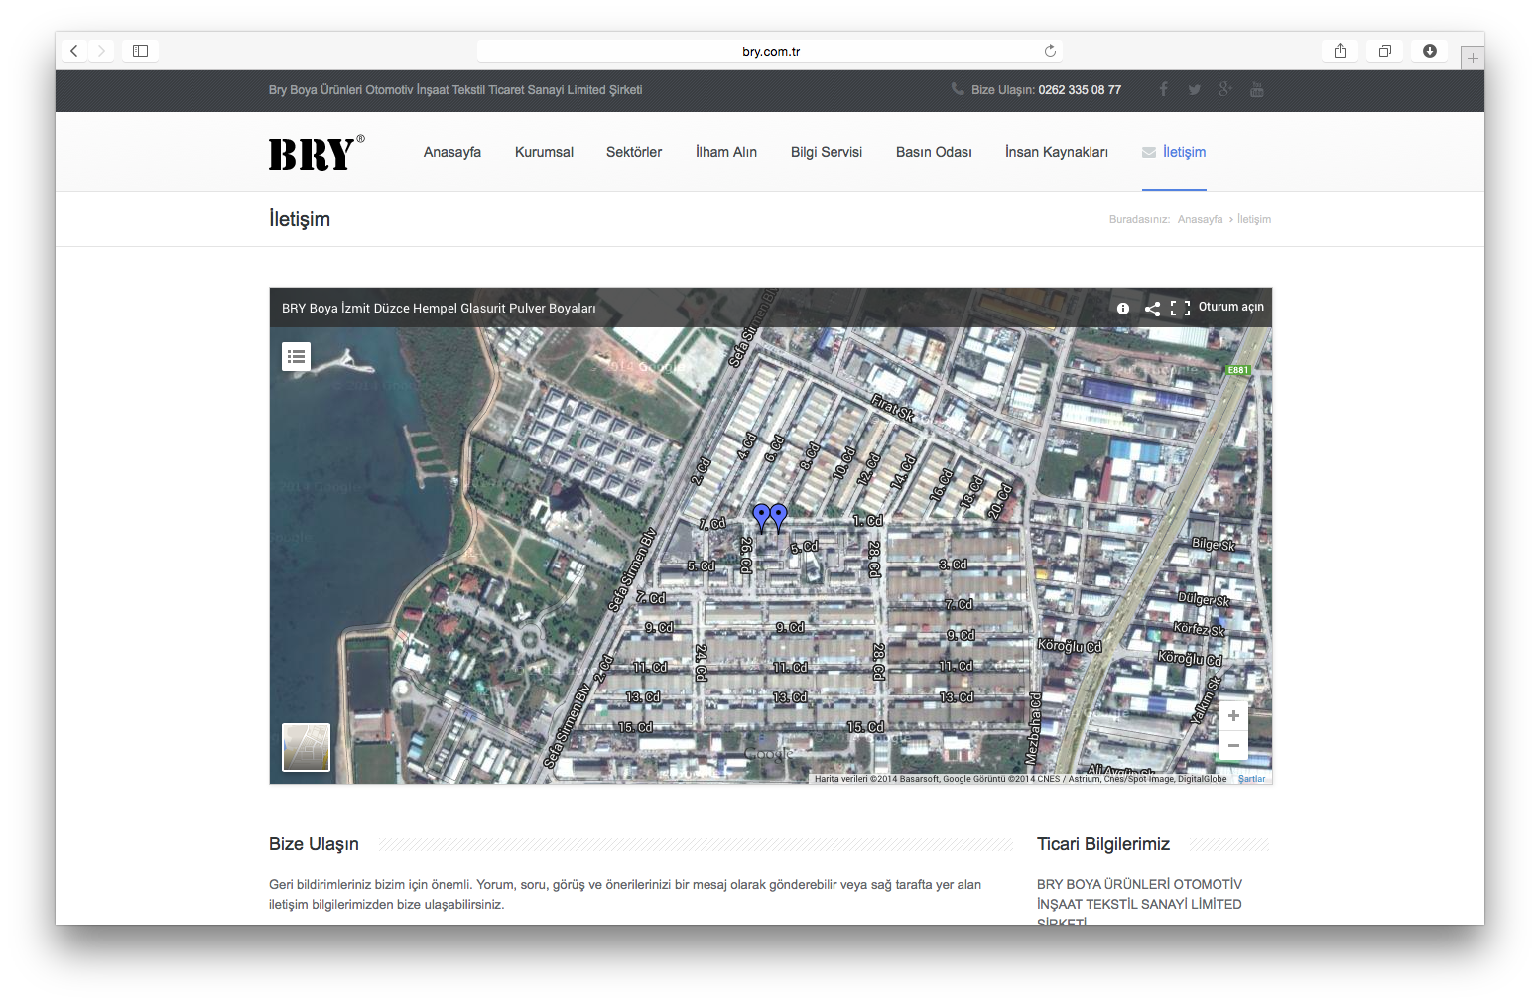
Task: Switch map view via layer thumbnail
Action: (x=306, y=747)
